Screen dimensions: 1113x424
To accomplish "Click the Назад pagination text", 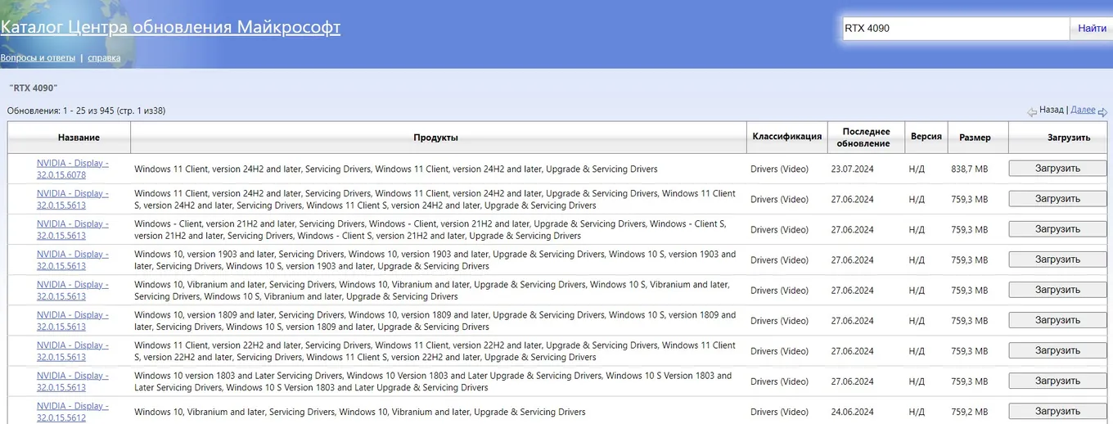I will (x=1051, y=110).
